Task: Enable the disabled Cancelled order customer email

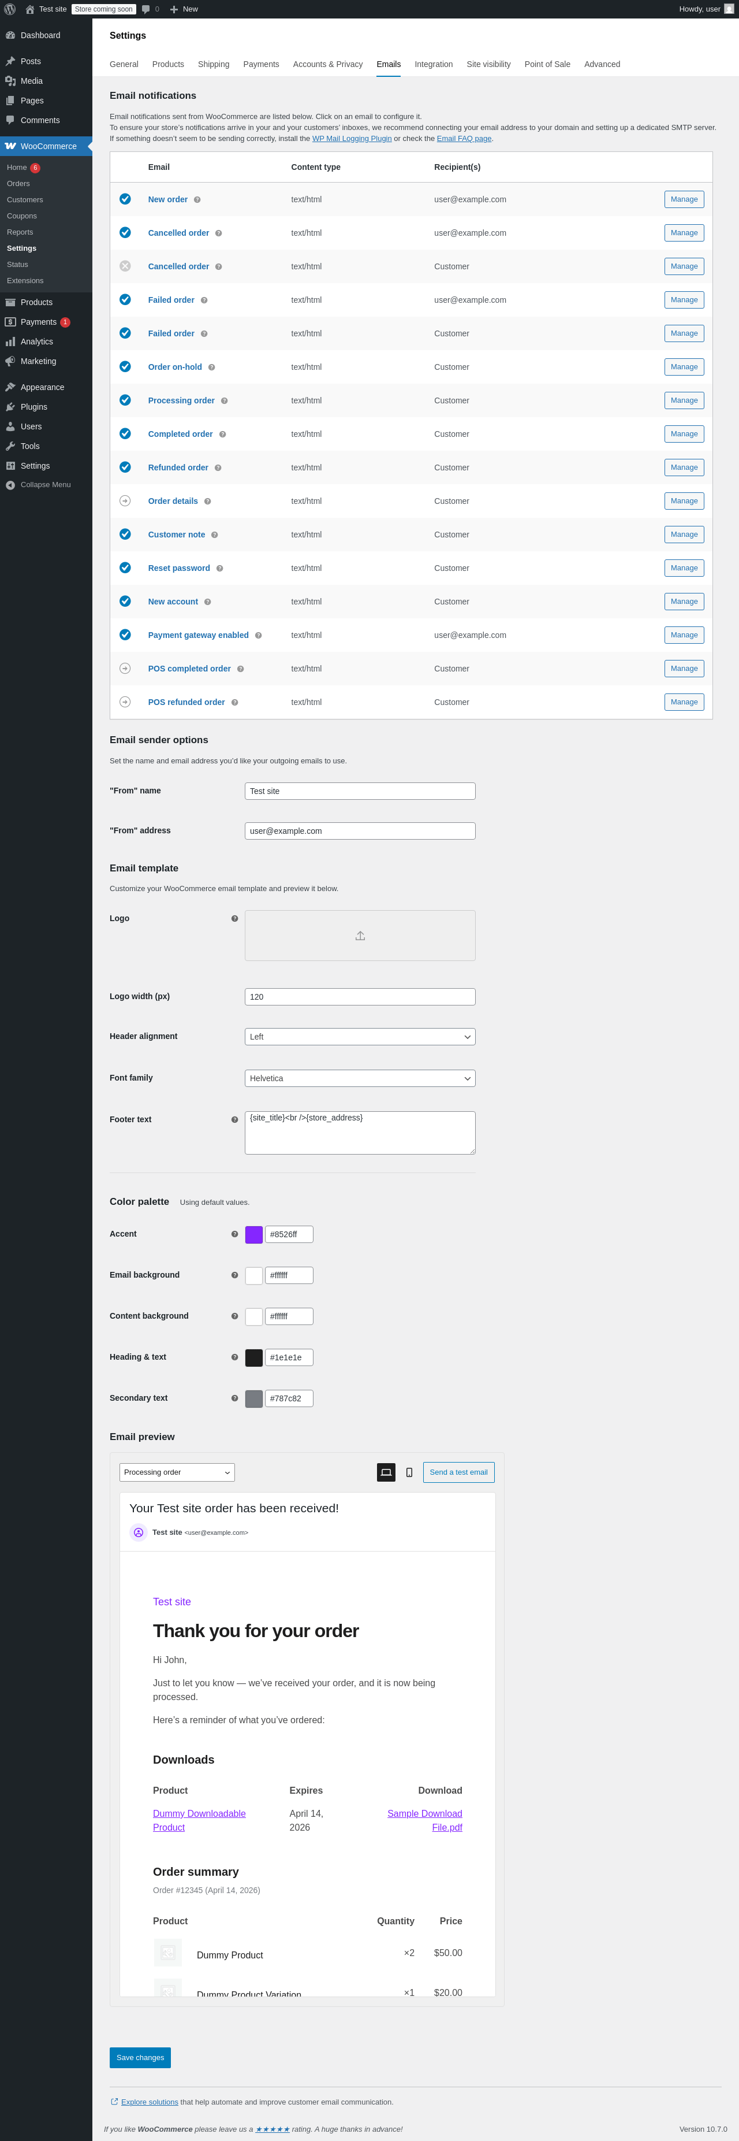Action: [x=125, y=266]
